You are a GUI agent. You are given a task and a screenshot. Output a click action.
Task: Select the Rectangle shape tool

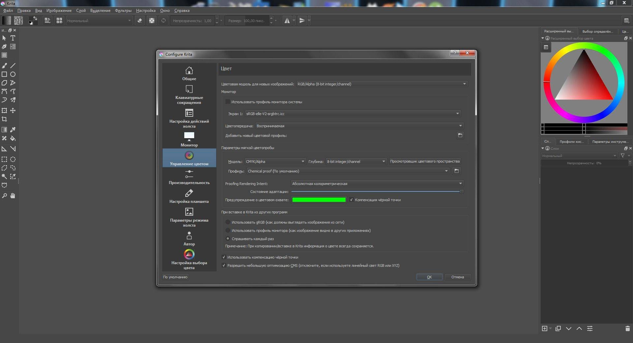(4, 74)
